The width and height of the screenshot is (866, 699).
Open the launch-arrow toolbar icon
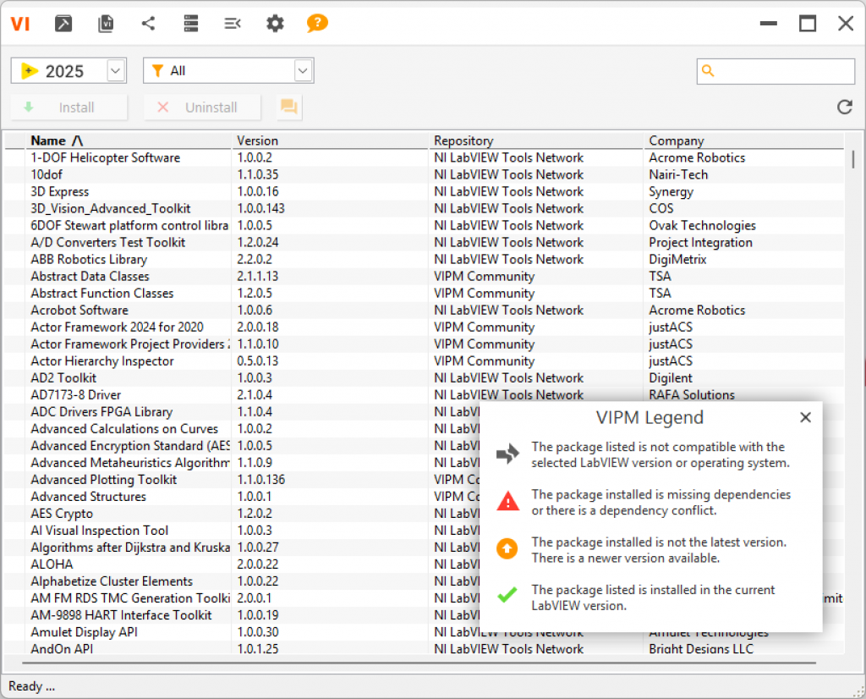click(x=63, y=24)
